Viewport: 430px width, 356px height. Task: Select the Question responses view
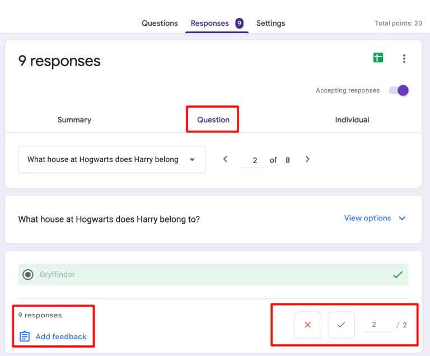[x=213, y=120]
